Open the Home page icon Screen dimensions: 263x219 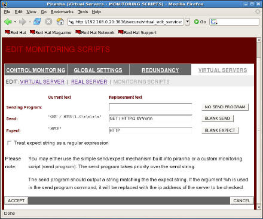click(x=60, y=22)
